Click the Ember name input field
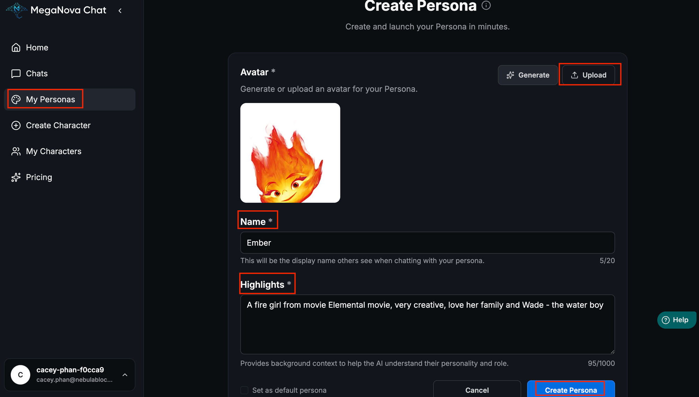Screen dimensions: 699x397 pyautogui.click(x=427, y=243)
